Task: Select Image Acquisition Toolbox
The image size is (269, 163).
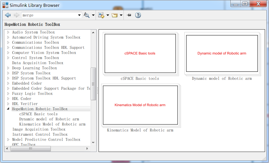Action: [x=39, y=129]
